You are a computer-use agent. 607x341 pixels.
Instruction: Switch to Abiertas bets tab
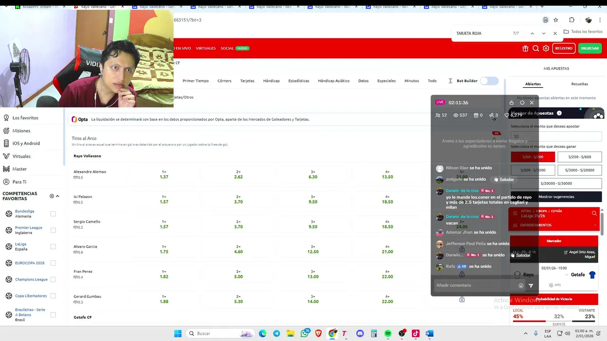pyautogui.click(x=533, y=84)
